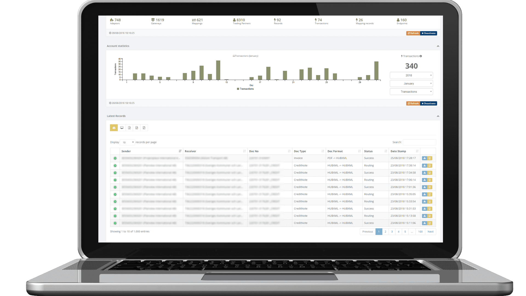The width and height of the screenshot is (526, 296).
Task: Sort table by Sender column sort icon
Action: (180, 151)
